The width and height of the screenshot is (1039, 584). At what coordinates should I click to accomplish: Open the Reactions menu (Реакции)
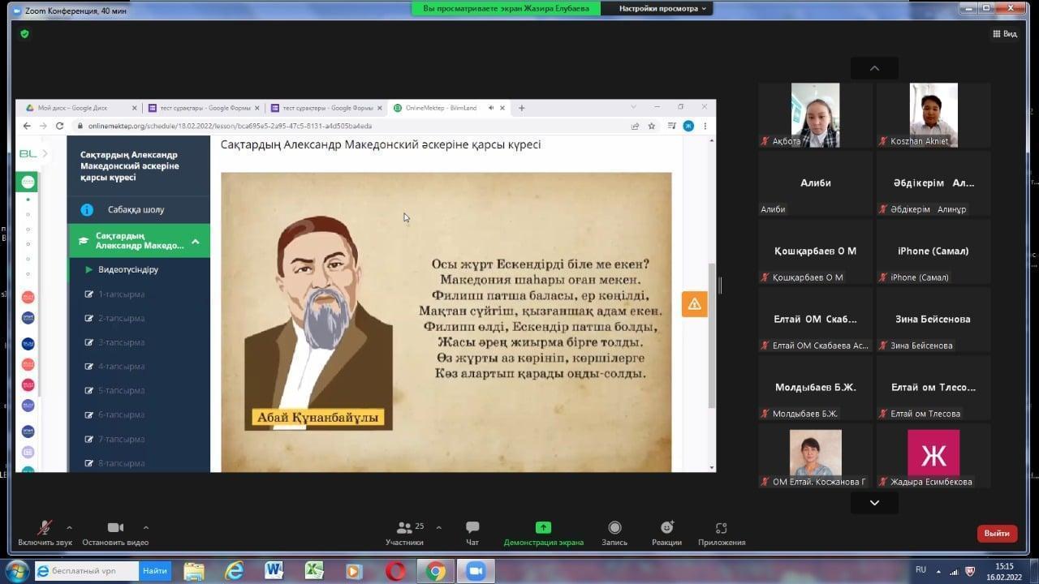666,533
